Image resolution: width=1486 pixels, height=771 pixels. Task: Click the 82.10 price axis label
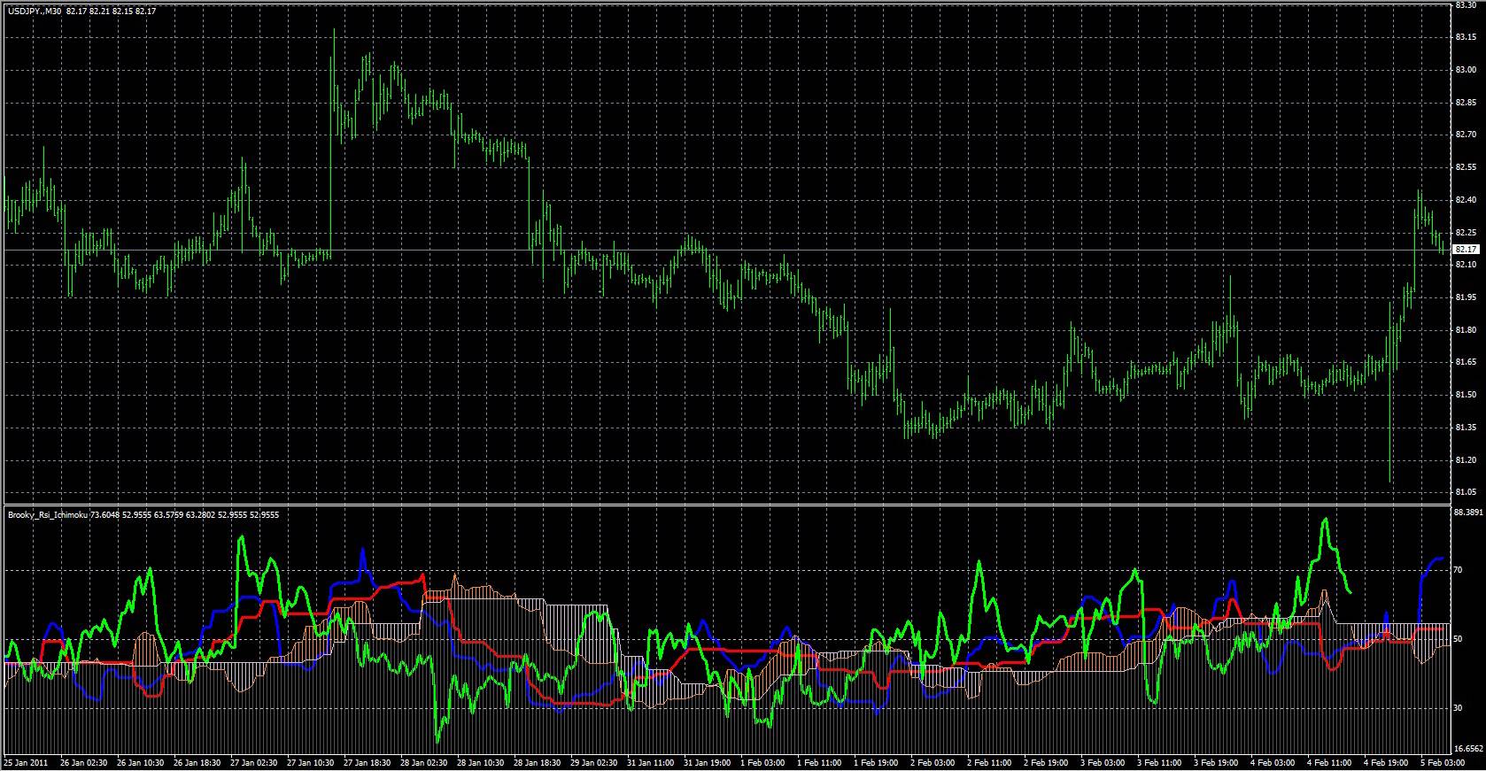tap(1465, 265)
